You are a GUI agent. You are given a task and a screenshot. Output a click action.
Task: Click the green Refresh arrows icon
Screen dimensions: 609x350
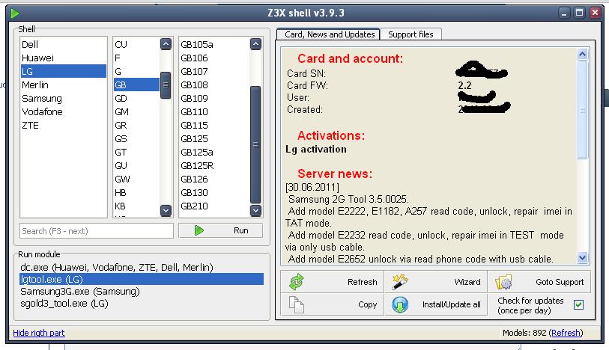297,282
